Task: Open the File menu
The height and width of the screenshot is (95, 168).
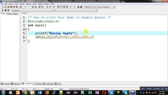Action: pos(2,4)
